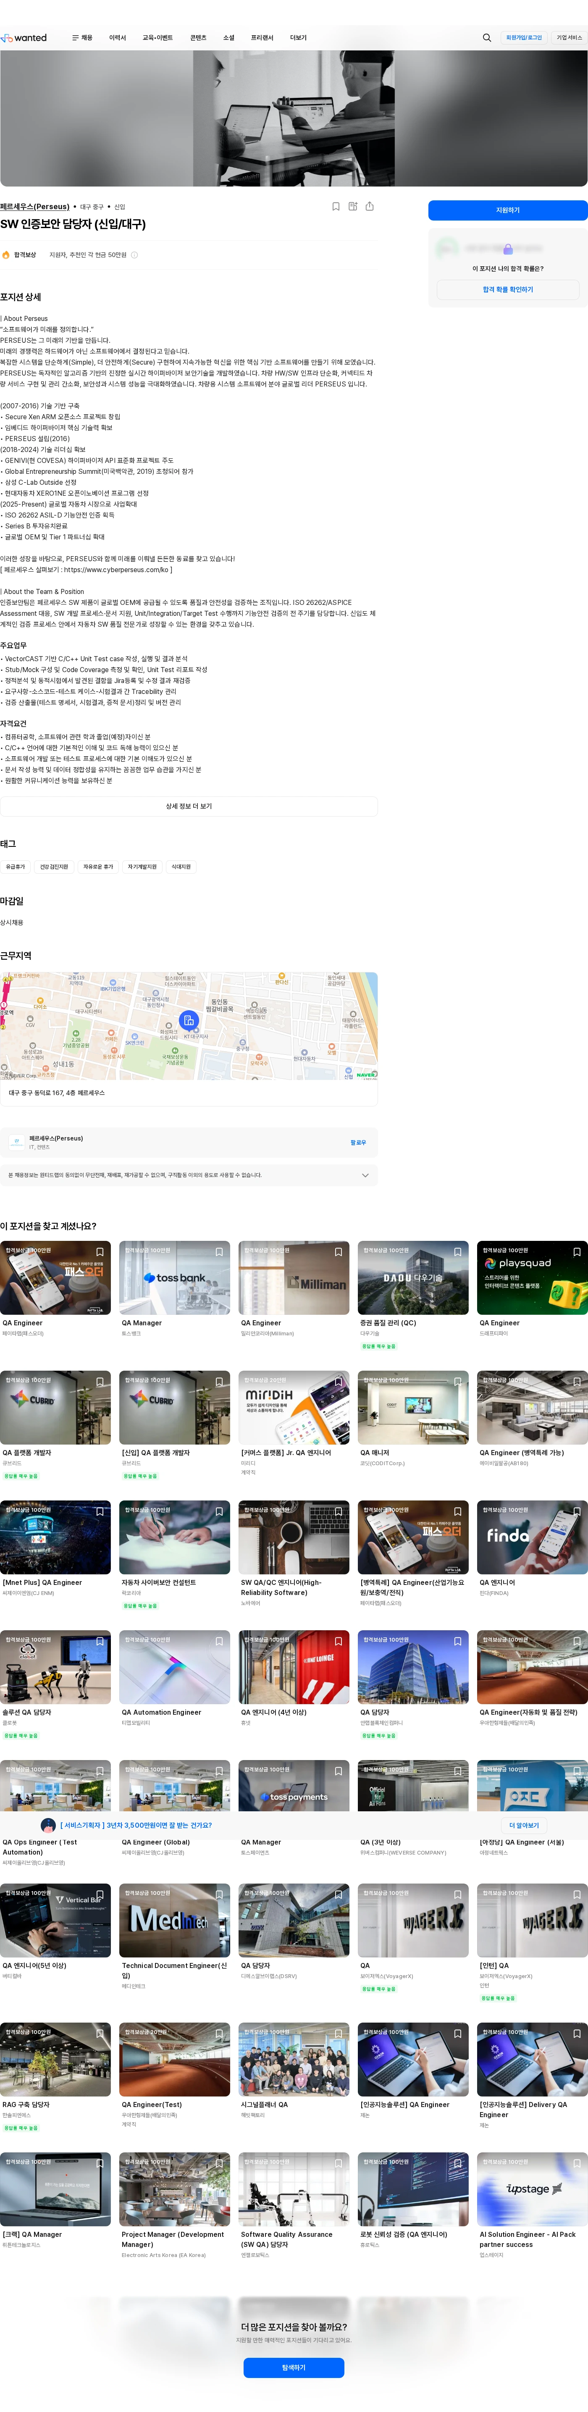Click the 합격 확률 확인하기 button
The height and width of the screenshot is (2412, 588).
pos(509,289)
